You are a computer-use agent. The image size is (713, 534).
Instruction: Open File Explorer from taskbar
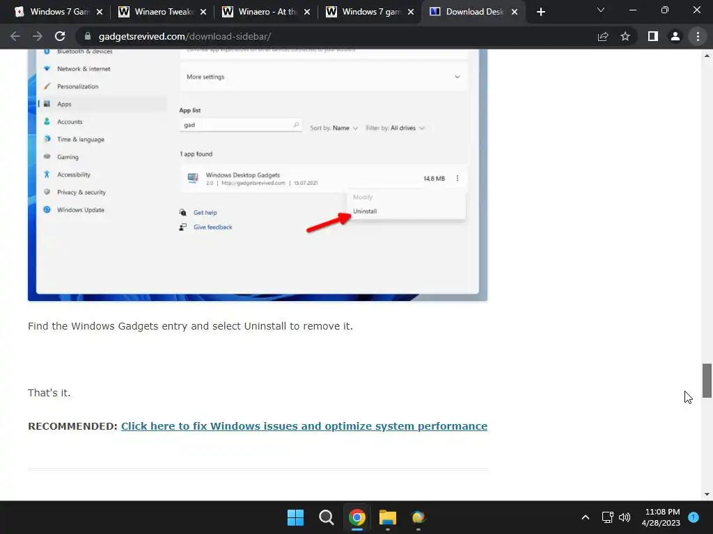coord(387,517)
